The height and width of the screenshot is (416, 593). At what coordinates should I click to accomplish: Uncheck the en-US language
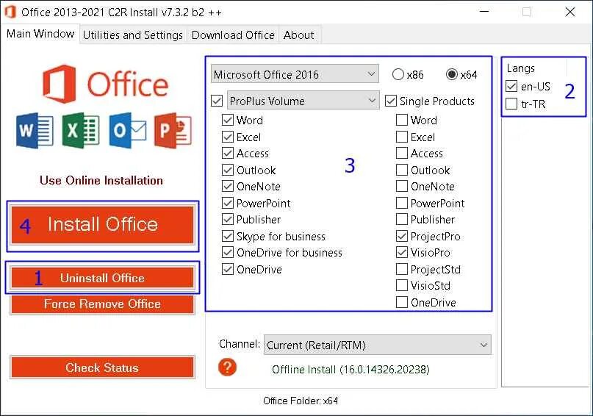(511, 86)
